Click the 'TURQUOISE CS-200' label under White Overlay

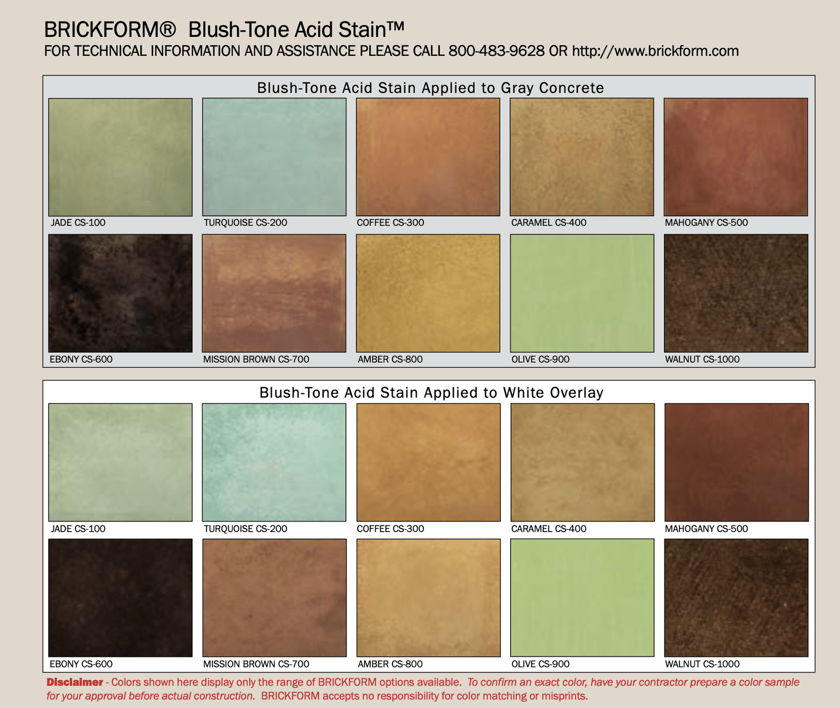tap(245, 529)
